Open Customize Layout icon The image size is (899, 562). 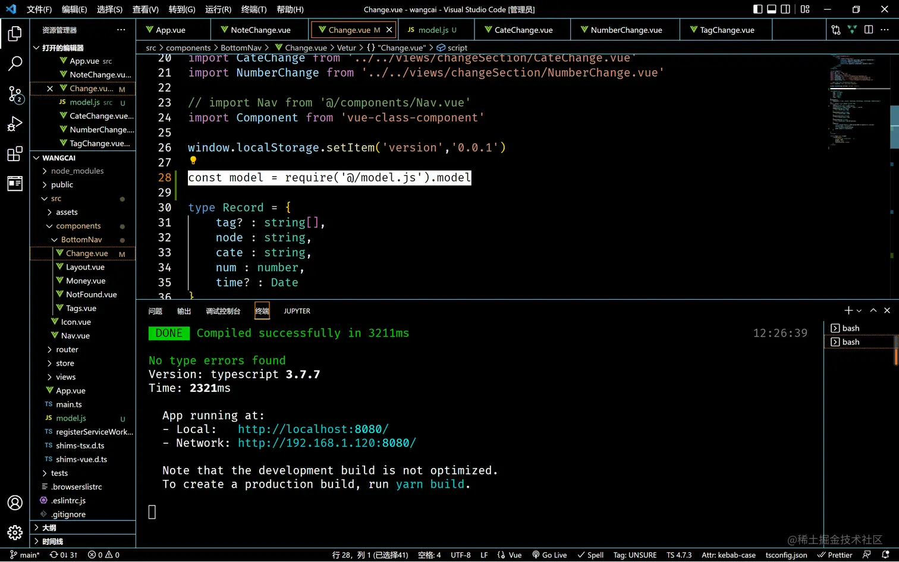[x=805, y=9]
